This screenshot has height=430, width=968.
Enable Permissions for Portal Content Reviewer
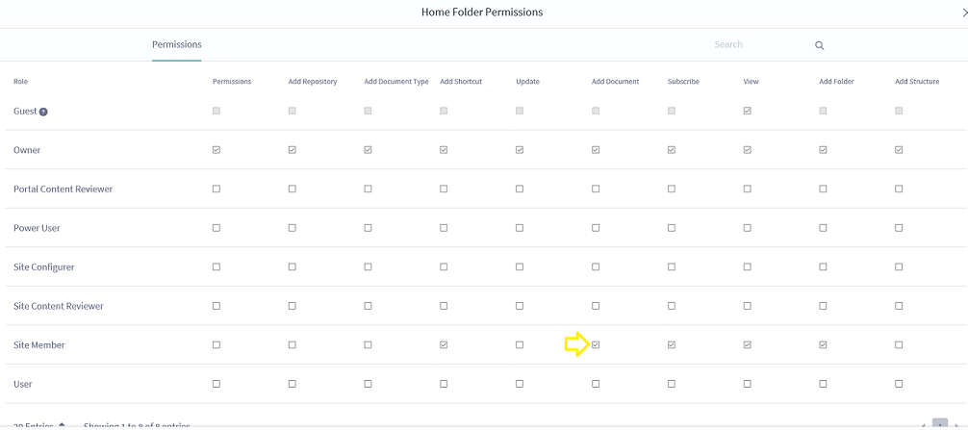(x=217, y=189)
